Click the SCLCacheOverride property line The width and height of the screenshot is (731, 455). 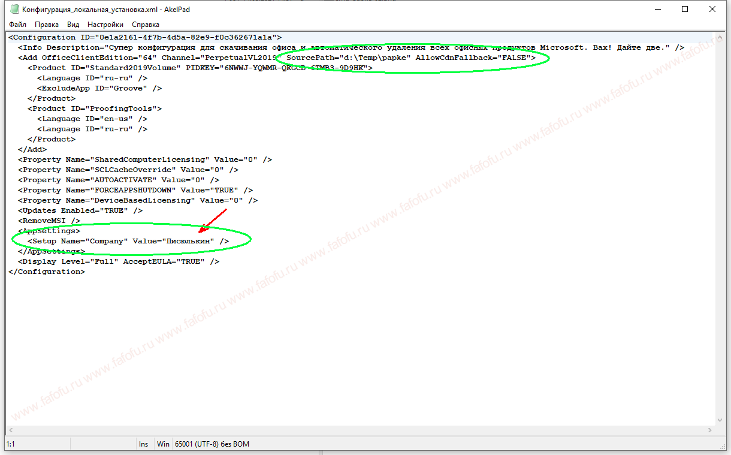coord(128,170)
